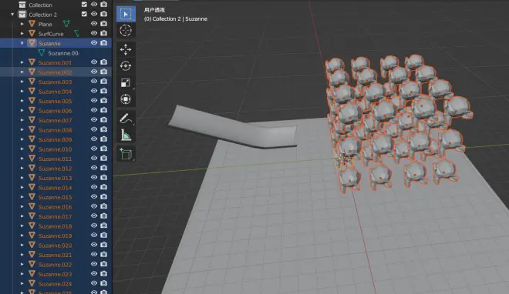Expand the Suzanne.004 row
Image resolution: width=509 pixels, height=294 pixels.
coord(22,92)
